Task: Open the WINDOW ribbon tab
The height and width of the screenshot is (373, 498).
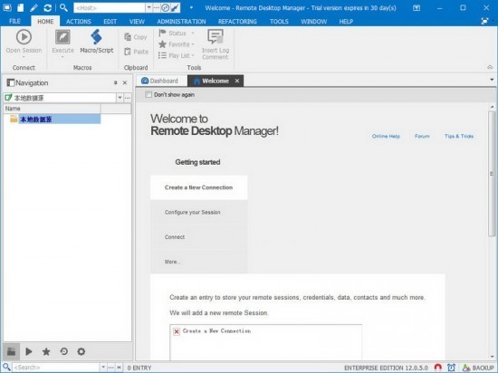Action: [x=314, y=21]
